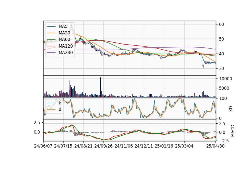Click the volume axis value 5000
Image resolution: width=240 pixels, height=172 pixels.
(224, 88)
